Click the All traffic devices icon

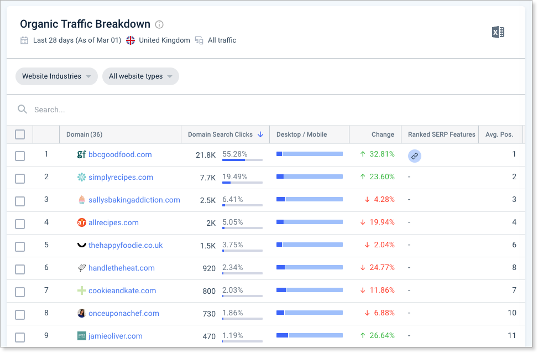point(199,40)
